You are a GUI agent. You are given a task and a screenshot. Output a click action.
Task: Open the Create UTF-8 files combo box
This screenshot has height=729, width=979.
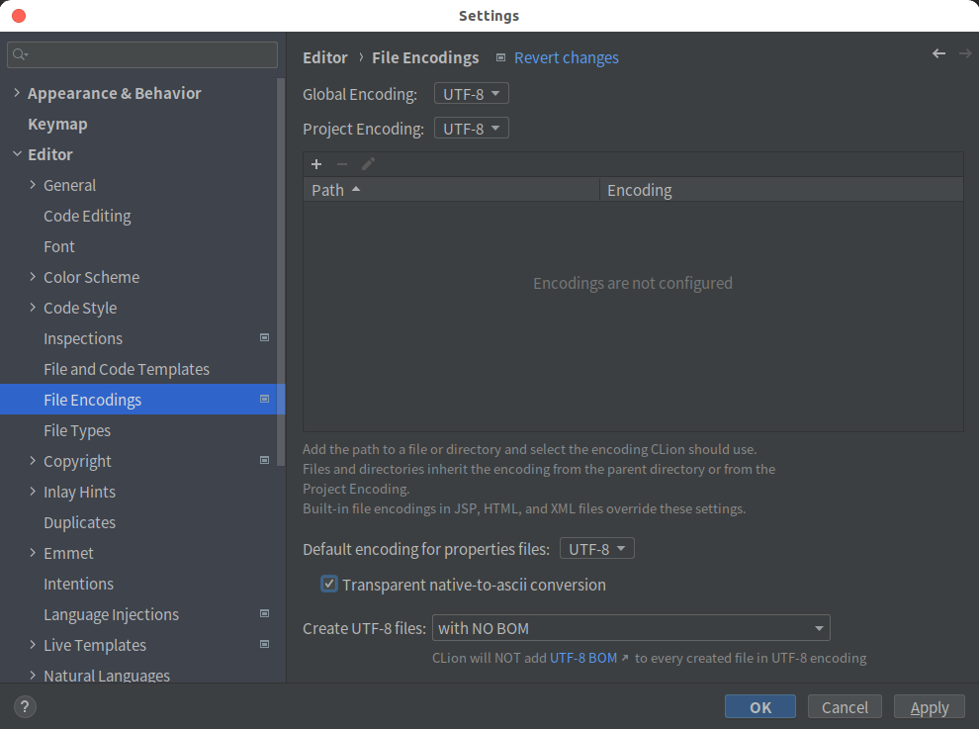tap(631, 628)
